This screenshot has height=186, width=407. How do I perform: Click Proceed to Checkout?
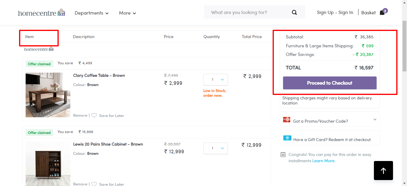(330, 83)
